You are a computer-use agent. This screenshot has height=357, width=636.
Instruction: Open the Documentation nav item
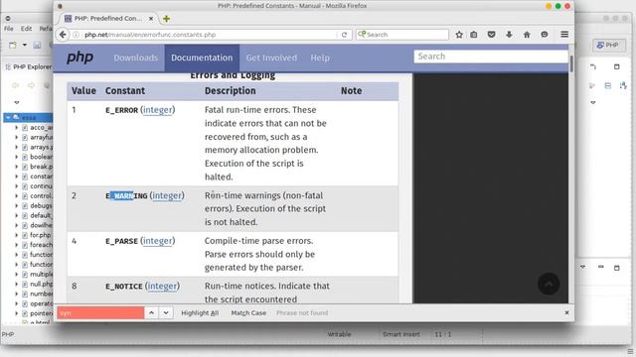(x=202, y=58)
